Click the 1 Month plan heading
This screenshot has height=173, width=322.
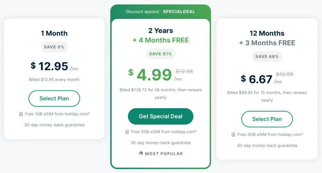click(x=54, y=33)
